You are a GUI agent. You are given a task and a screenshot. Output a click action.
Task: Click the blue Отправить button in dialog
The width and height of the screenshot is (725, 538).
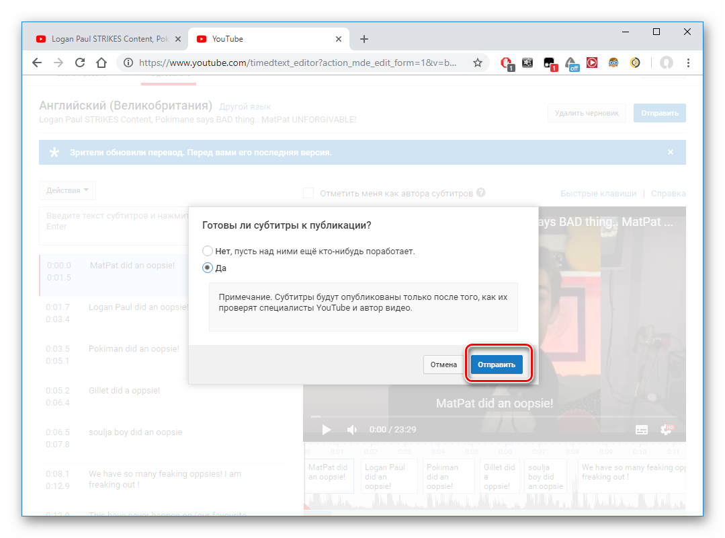point(496,364)
